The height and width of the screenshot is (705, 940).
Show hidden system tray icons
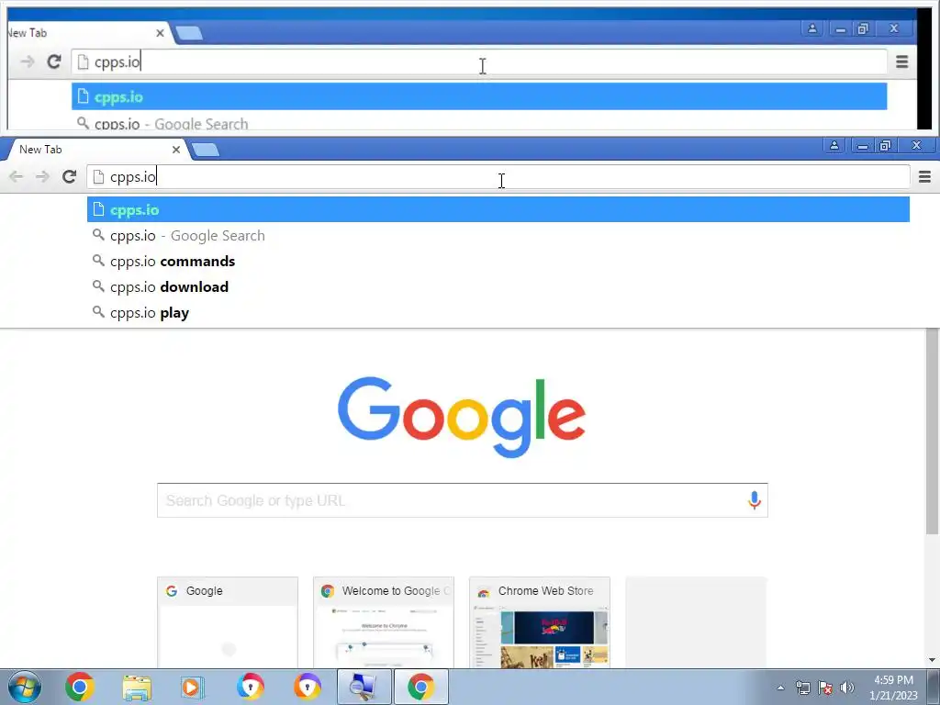click(780, 688)
